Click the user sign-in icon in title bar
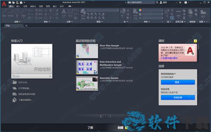The width and height of the screenshot is (211, 132). (x=161, y=2)
